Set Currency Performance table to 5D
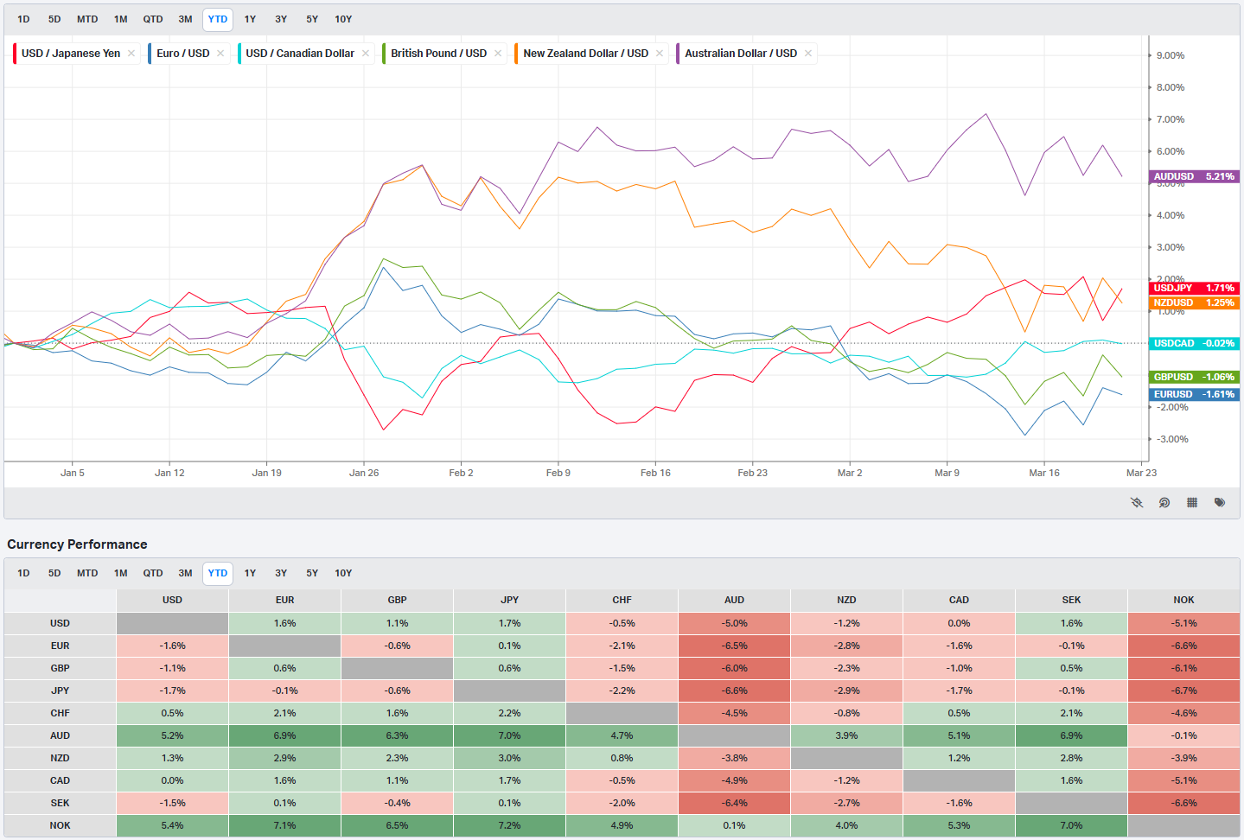This screenshot has height=840, width=1244. [x=54, y=573]
